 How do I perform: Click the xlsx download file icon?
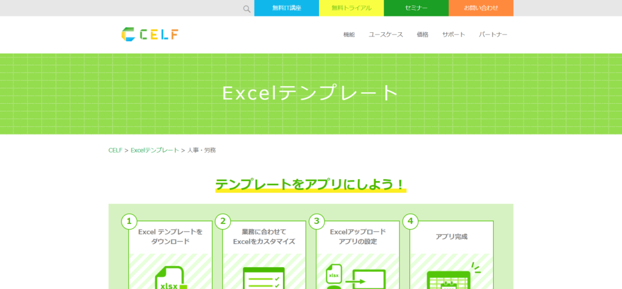tap(171, 277)
